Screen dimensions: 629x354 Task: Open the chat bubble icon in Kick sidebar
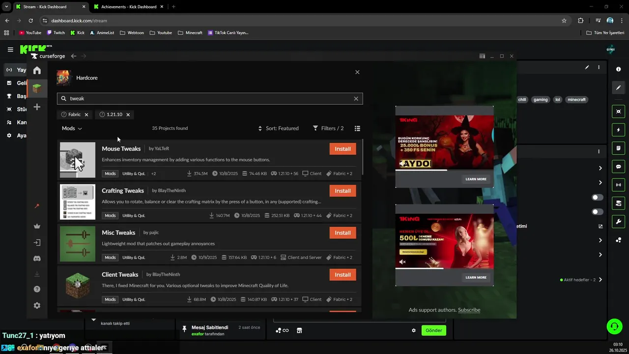coord(619,167)
